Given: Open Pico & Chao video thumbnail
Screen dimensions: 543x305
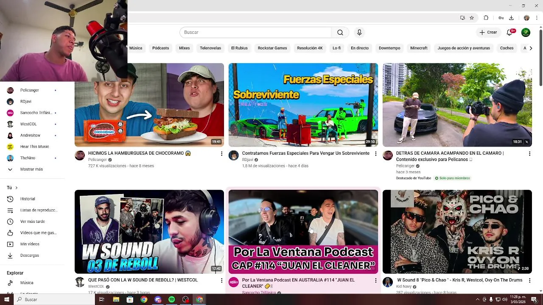Looking at the screenshot, I should tap(457, 232).
